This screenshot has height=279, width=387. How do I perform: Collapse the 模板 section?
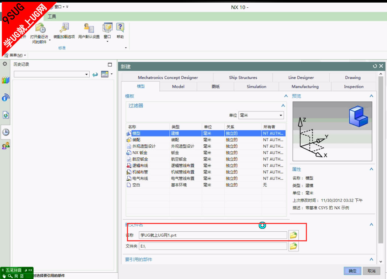tap(286, 96)
